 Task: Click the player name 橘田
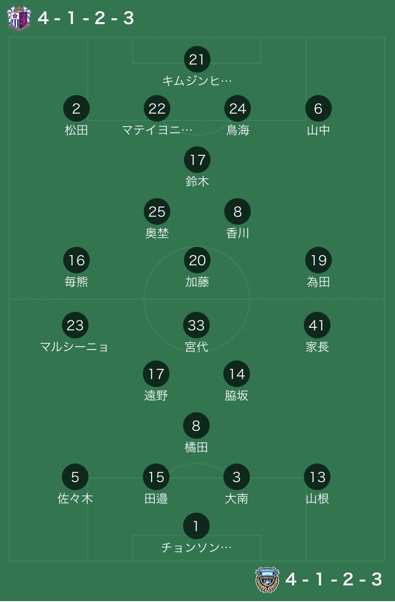tap(196, 447)
